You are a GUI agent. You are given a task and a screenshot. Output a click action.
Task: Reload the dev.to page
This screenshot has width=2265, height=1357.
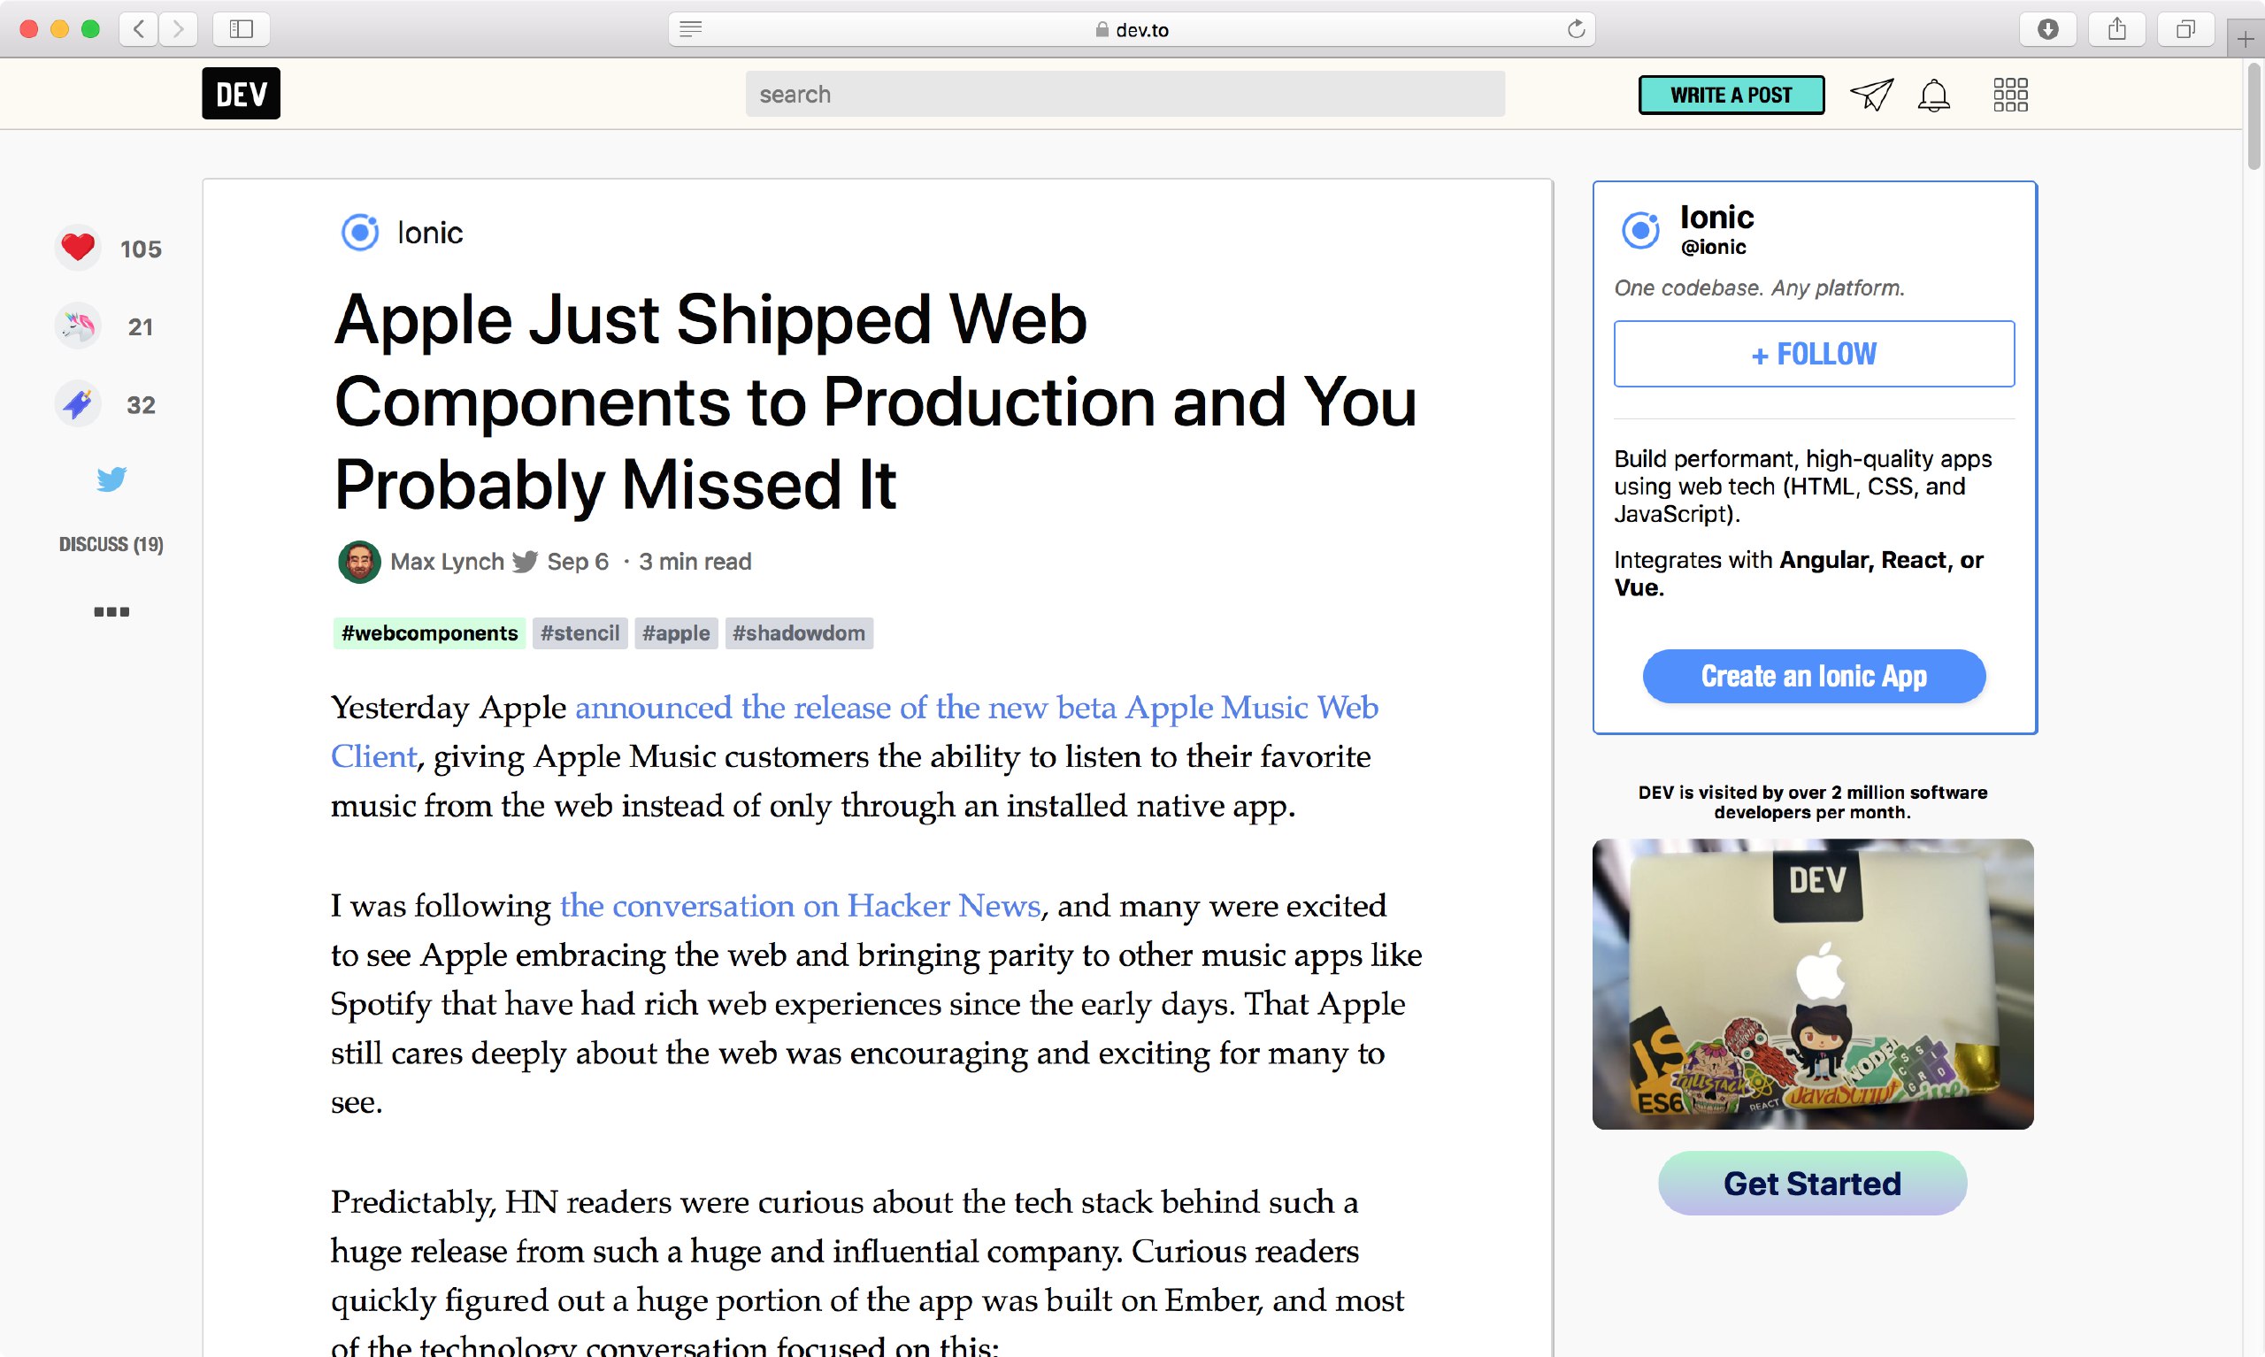(1576, 29)
